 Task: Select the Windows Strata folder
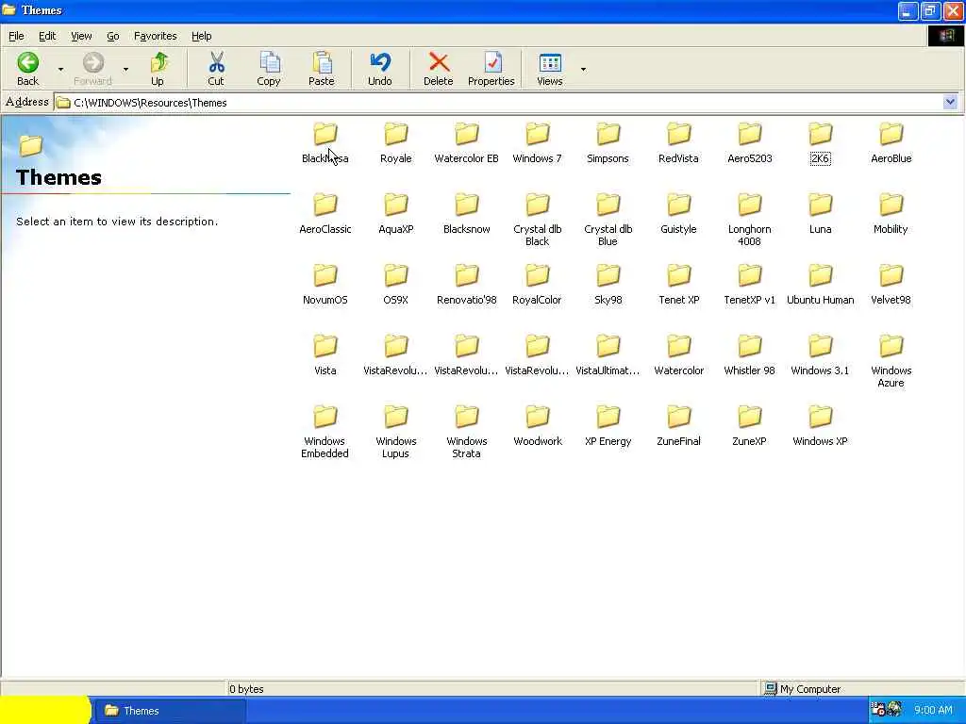(x=466, y=432)
